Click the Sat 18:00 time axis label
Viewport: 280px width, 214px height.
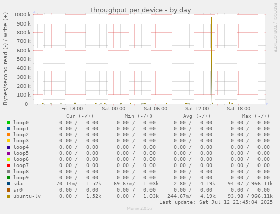coord(239,109)
